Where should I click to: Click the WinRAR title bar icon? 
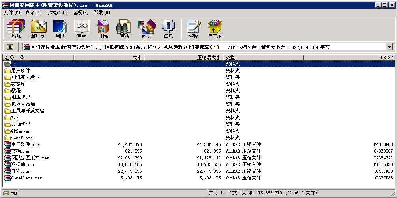point(5,5)
